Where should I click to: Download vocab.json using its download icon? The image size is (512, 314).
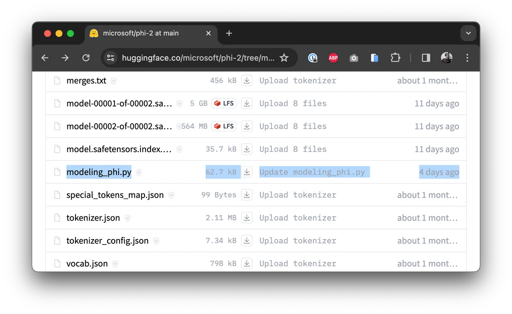(x=247, y=264)
